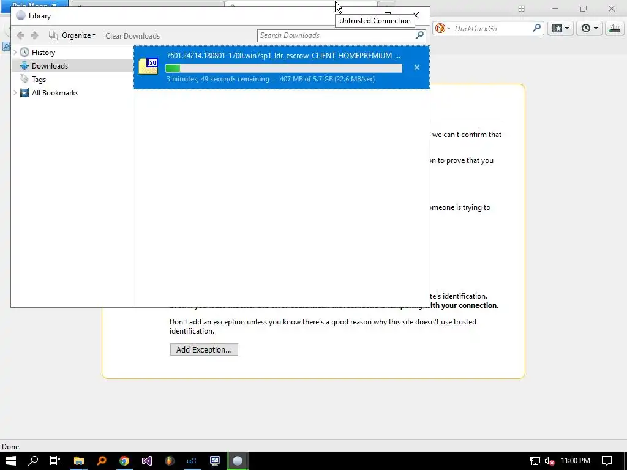The height and width of the screenshot is (470, 627).
Task: Click the browser search magnifier icon
Action: (x=536, y=28)
